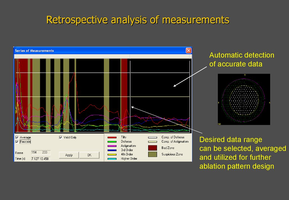Click the olive Suspicious Zone swatch

point(152,154)
